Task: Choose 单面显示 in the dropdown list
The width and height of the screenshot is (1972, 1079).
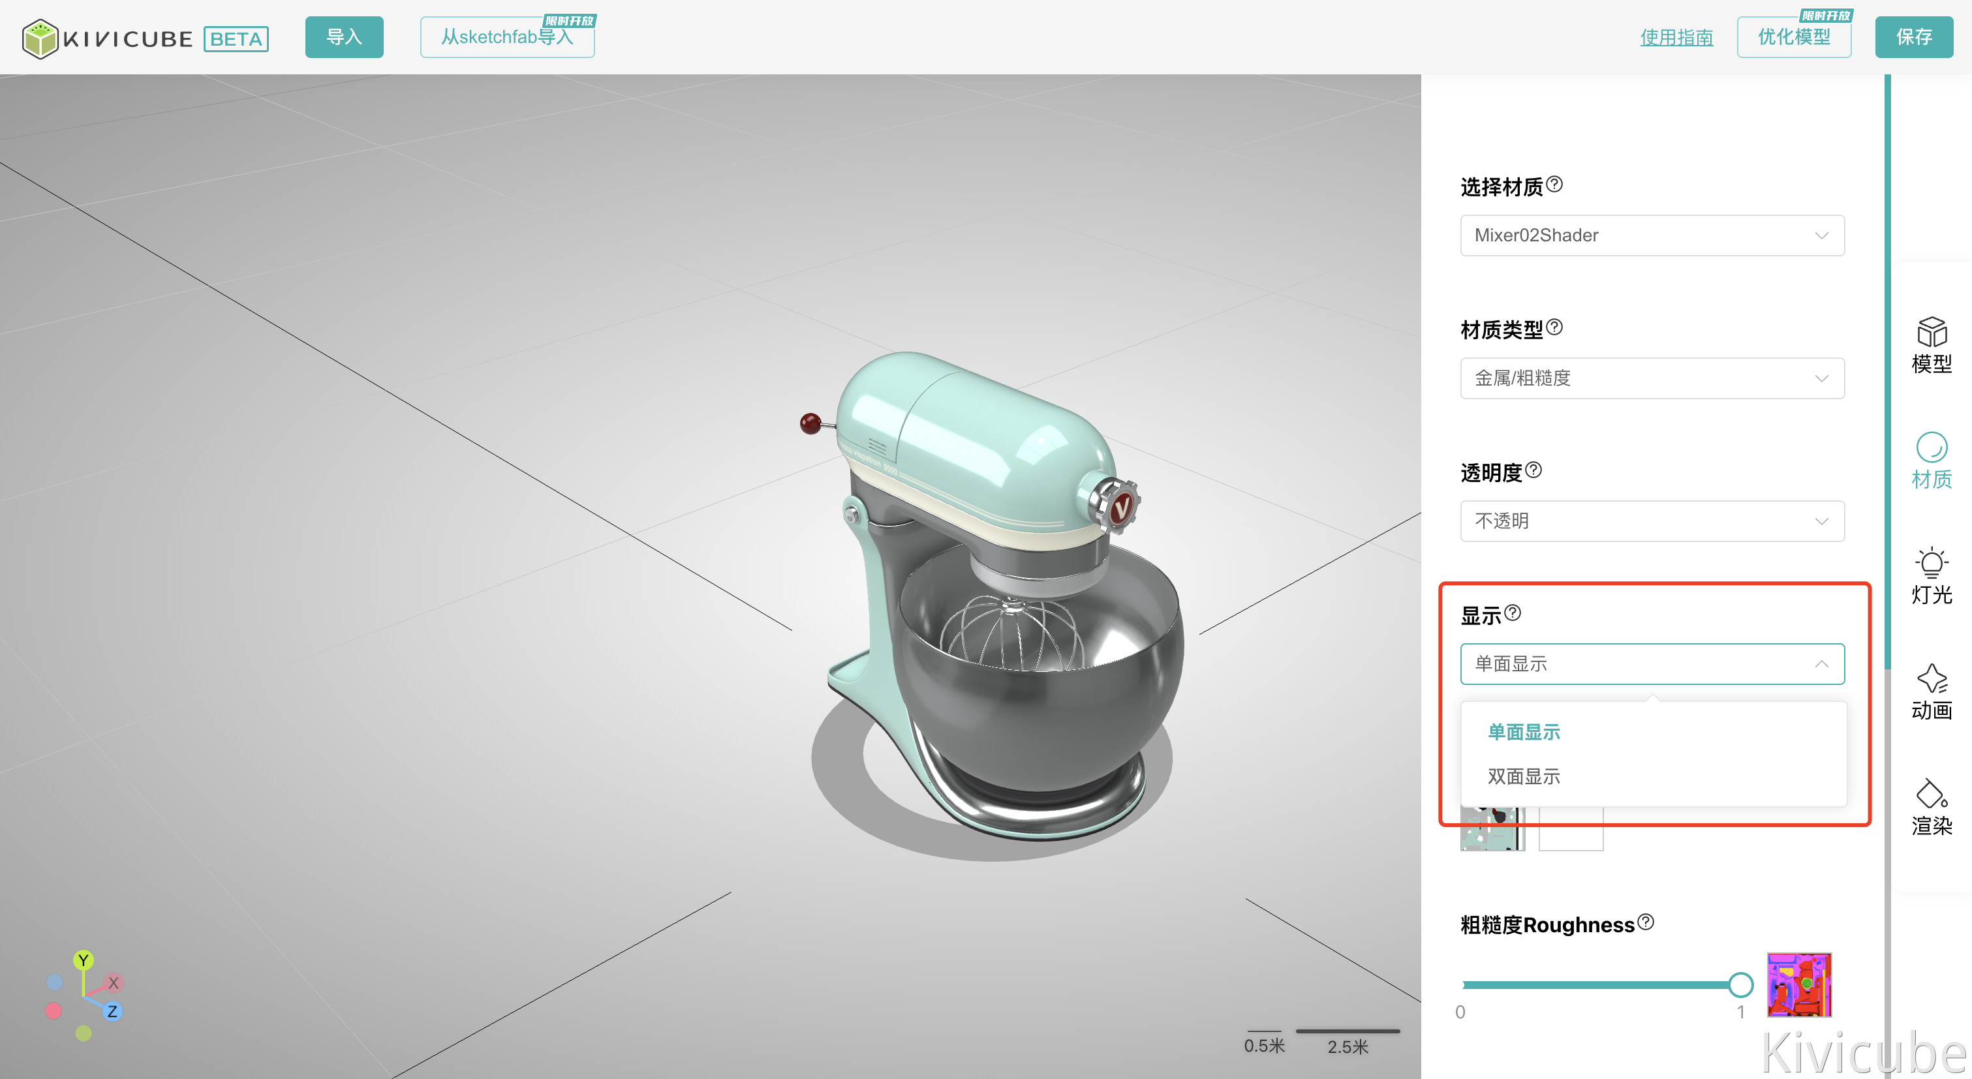Action: point(1524,731)
